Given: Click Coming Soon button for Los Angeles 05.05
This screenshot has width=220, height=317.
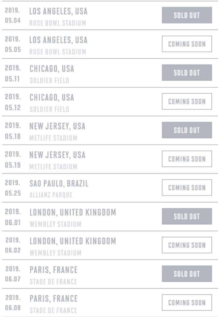Looking at the screenshot, I should tap(187, 44).
